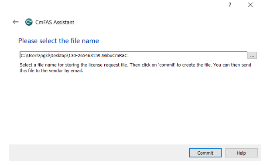Click the 'this file to the vendor by email' line
270x165 pixels.
[x=51, y=70]
